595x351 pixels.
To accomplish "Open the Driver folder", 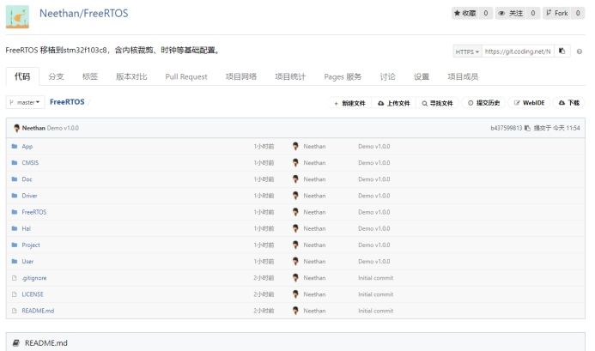I will click(29, 196).
